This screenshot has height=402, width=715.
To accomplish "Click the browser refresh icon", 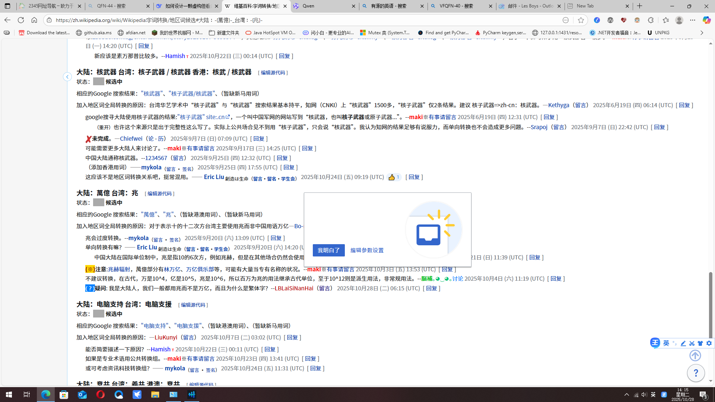I will pos(21,20).
